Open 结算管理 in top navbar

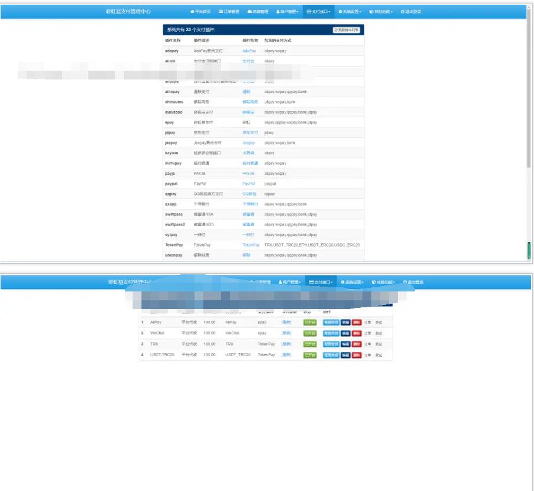258,12
